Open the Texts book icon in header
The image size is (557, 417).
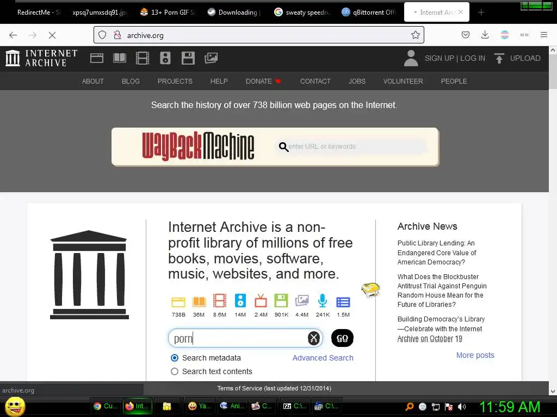point(119,58)
